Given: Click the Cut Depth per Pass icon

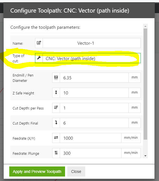Looking at the screenshot, I should (x=56, y=108).
